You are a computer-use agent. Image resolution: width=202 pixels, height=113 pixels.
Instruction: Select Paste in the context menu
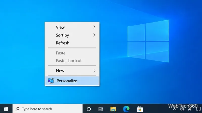click(72, 53)
